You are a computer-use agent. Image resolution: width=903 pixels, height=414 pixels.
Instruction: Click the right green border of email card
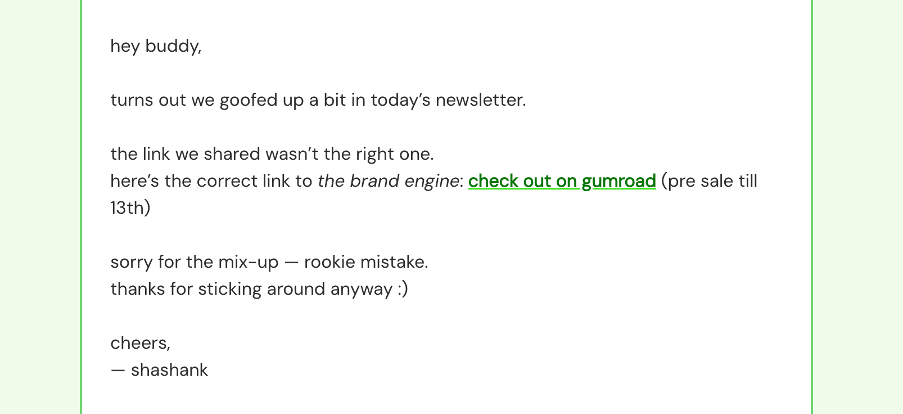click(x=812, y=207)
